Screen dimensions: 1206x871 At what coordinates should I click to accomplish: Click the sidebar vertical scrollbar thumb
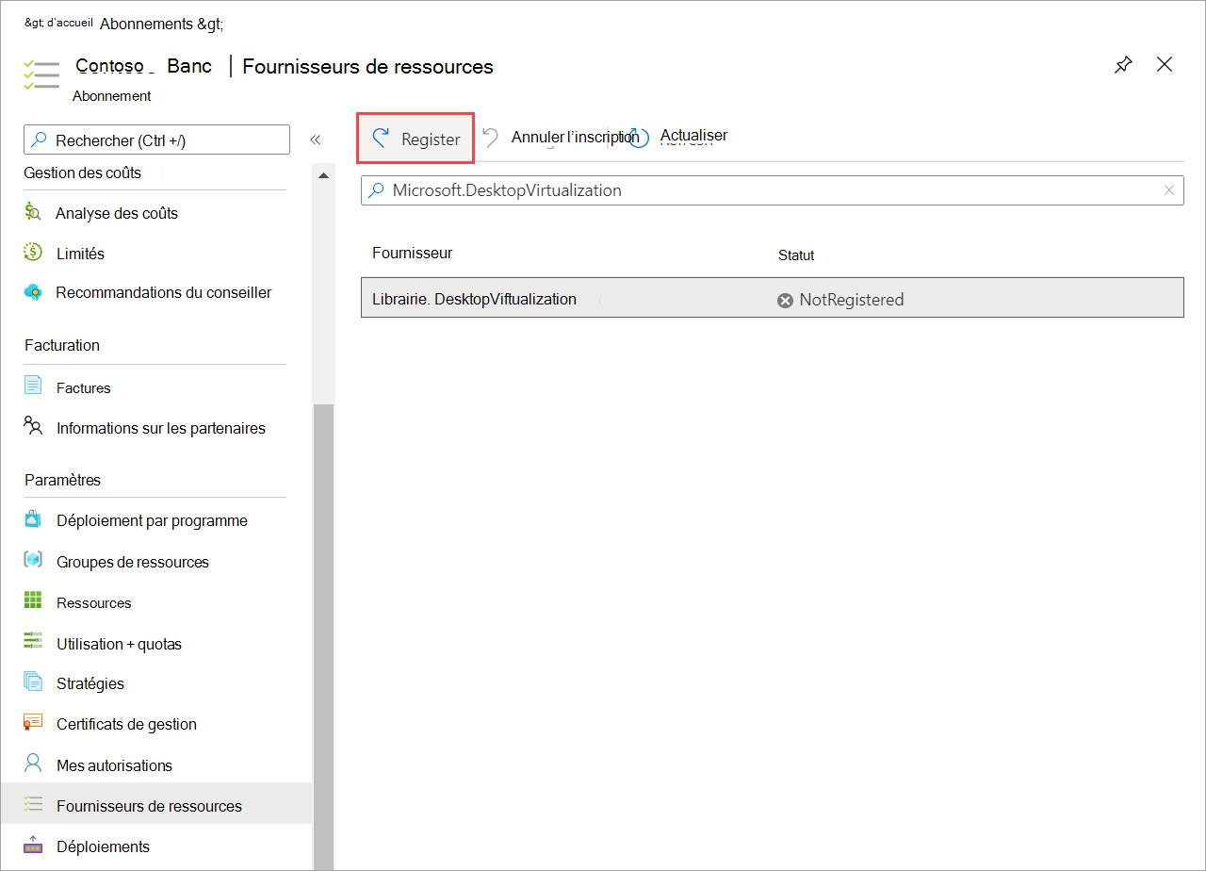(x=323, y=636)
